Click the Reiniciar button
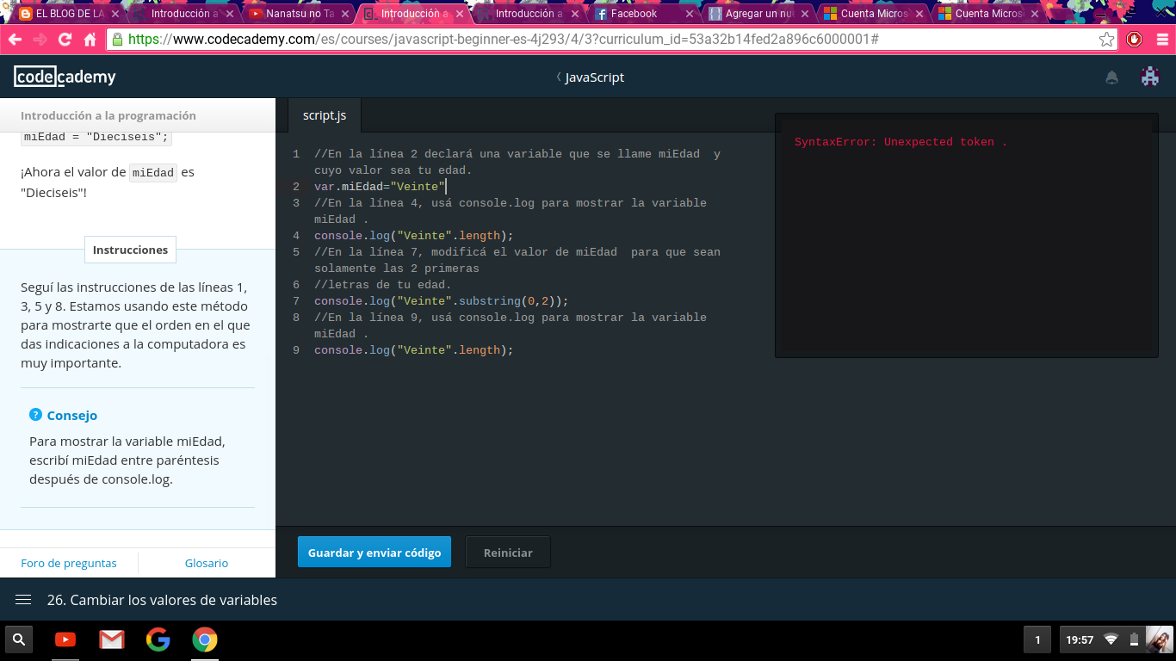Image resolution: width=1176 pixels, height=661 pixels. tap(508, 553)
